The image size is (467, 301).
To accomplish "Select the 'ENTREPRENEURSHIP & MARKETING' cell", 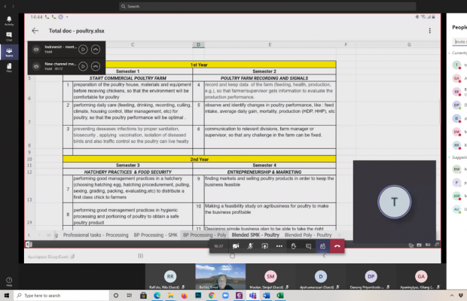I will point(264,172).
